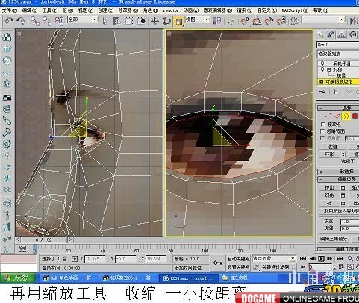This screenshot has width=359, height=303.
Task: Click the 挤出 button
Action: pos(329,187)
